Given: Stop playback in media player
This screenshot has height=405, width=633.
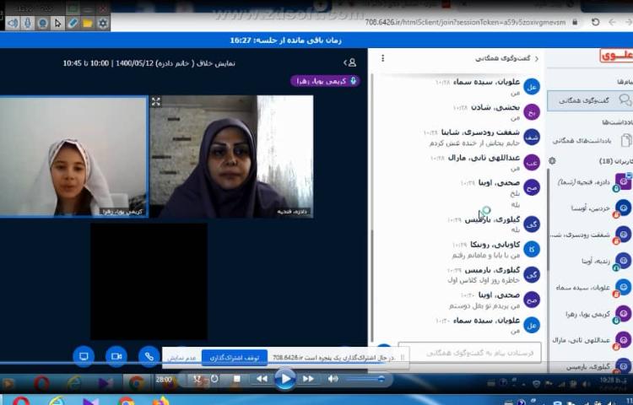Looking at the screenshot, I should tap(237, 378).
